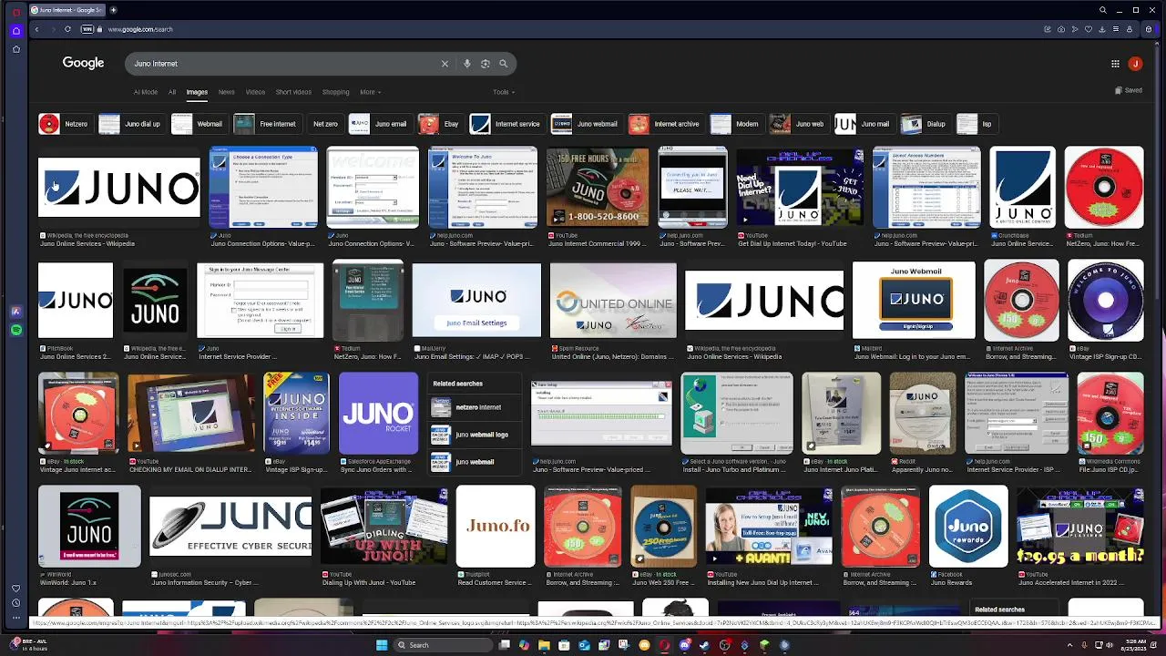
Task: Submit search with the magnifying glass icon
Action: coord(503,64)
